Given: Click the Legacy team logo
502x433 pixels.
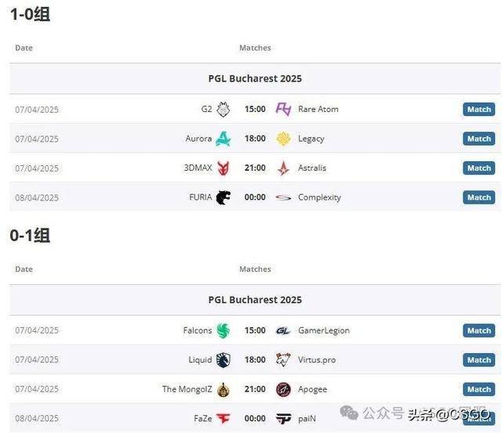Looking at the screenshot, I should click(x=283, y=139).
